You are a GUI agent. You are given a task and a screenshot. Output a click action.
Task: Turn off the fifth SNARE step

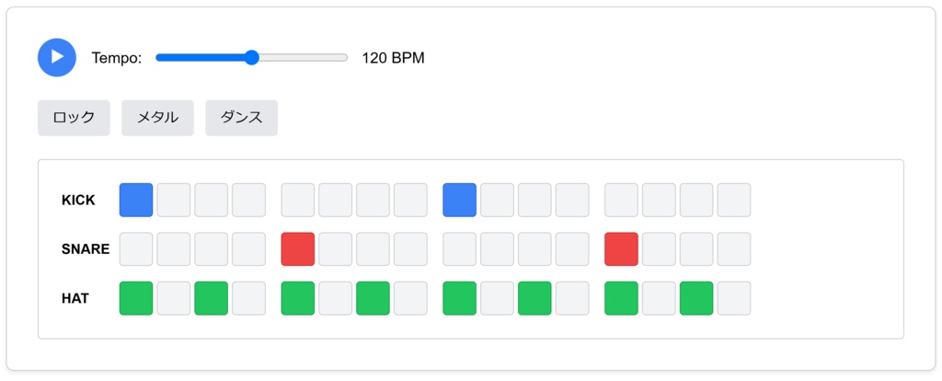pyautogui.click(x=298, y=249)
